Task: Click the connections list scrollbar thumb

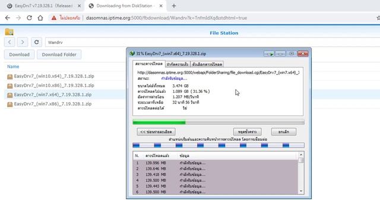Action: point(301,160)
